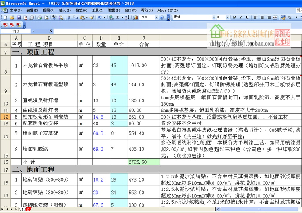Toggle right text alignment
302x213 pixels.
coord(269,18)
